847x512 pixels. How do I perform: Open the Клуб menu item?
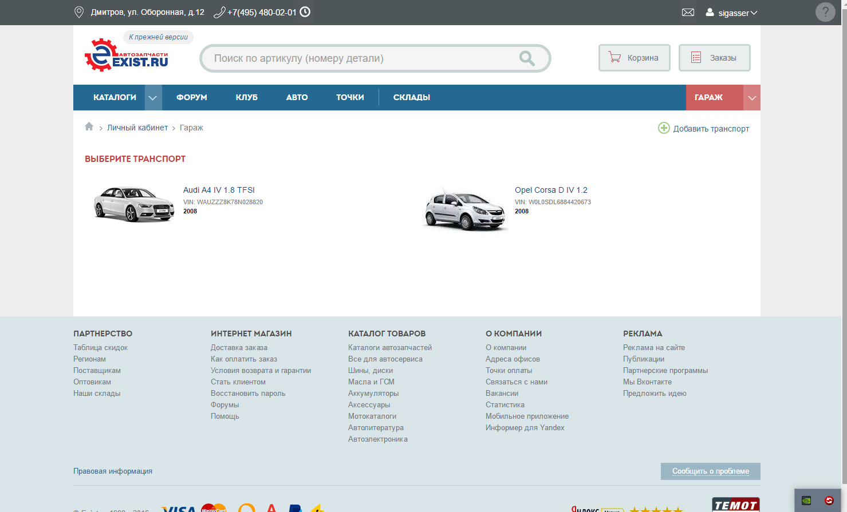tap(247, 97)
